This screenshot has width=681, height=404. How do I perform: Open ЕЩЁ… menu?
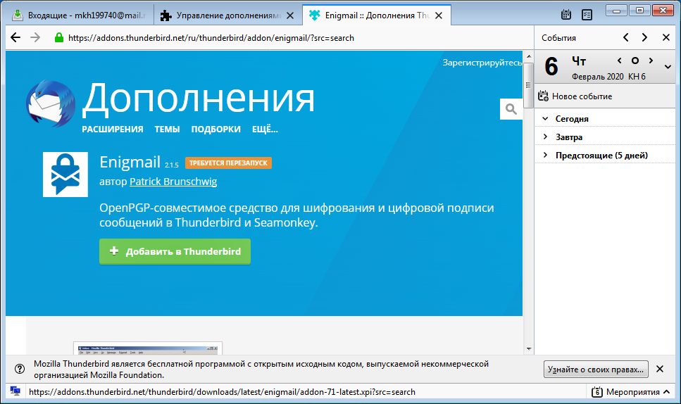pos(265,130)
